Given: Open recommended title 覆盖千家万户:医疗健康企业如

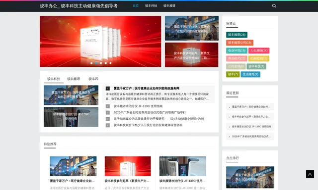Looking at the screenshot, I should [72, 181].
